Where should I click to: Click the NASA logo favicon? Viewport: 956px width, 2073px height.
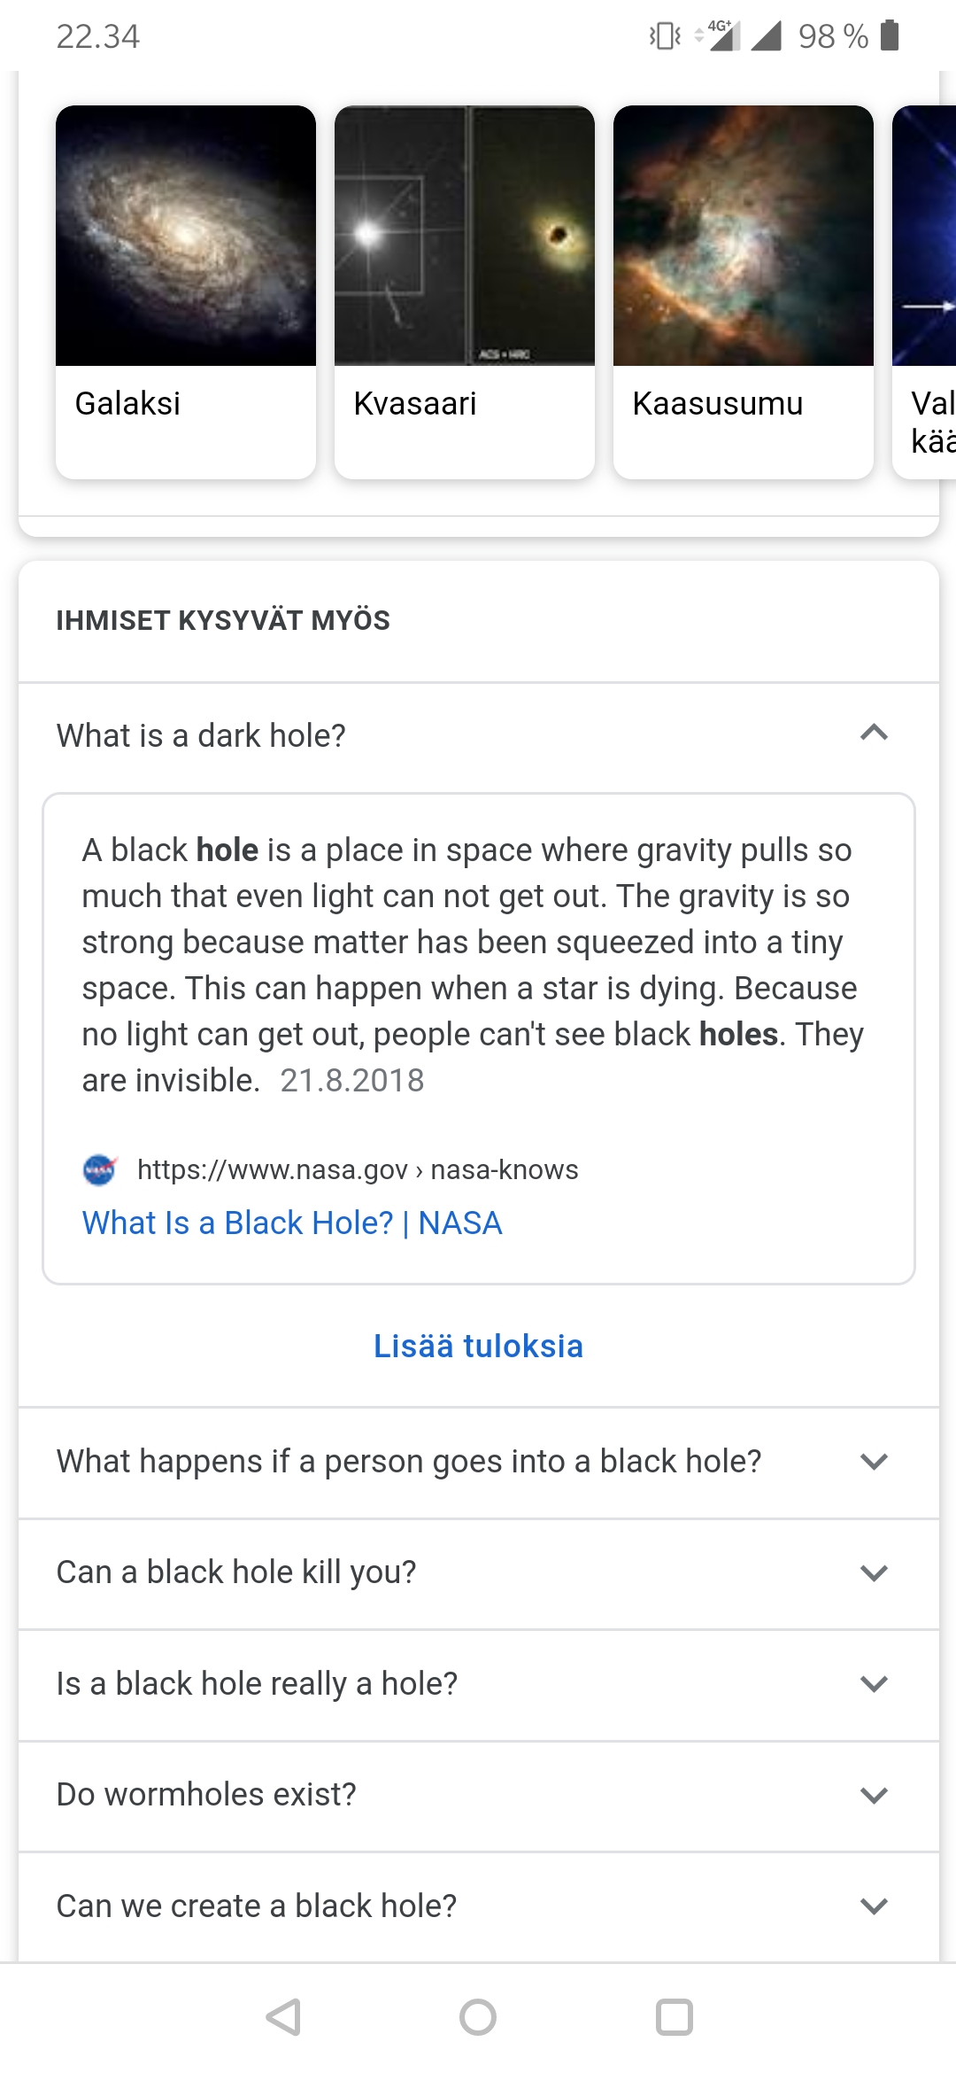(100, 1169)
